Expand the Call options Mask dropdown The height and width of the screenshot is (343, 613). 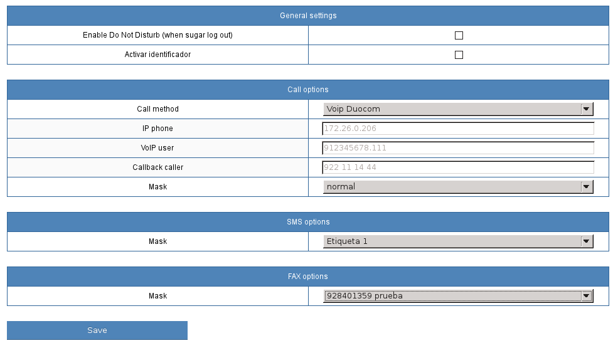[458, 187]
